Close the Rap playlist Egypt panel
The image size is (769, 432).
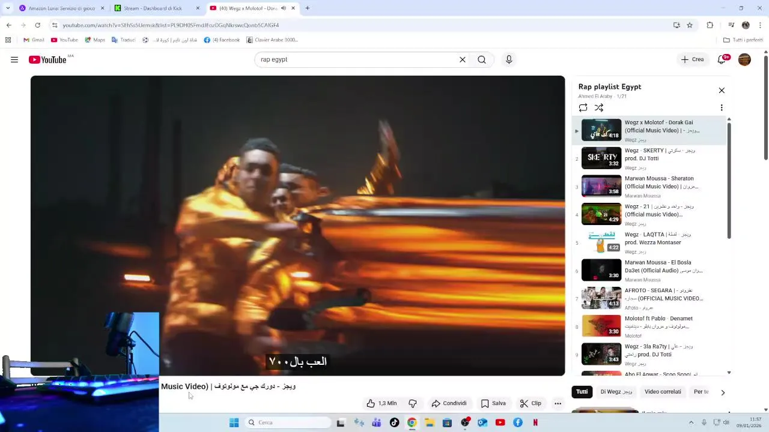click(722, 90)
